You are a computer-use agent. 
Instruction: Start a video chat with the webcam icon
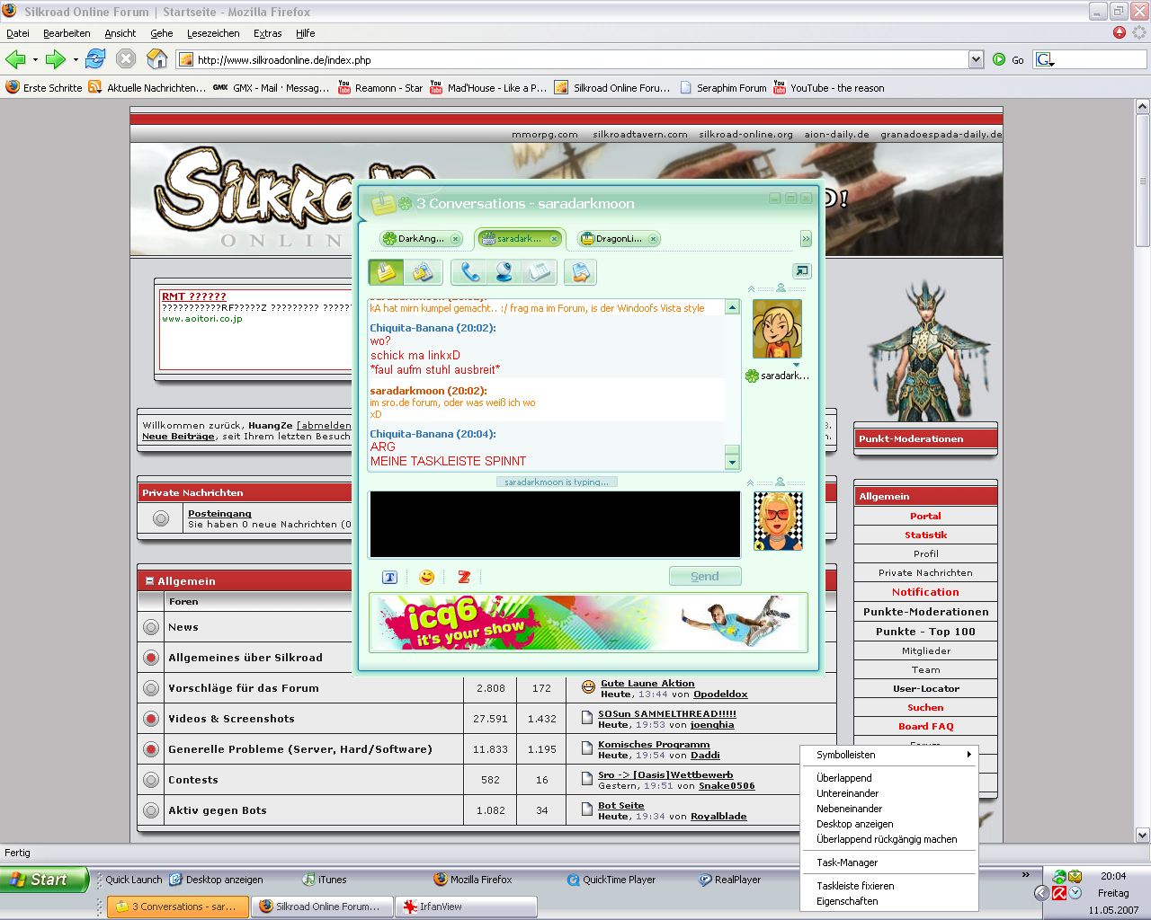coord(504,272)
